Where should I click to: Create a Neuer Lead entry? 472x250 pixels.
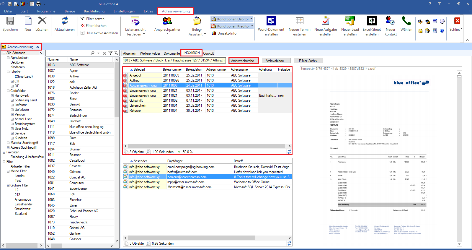[x=350, y=26]
